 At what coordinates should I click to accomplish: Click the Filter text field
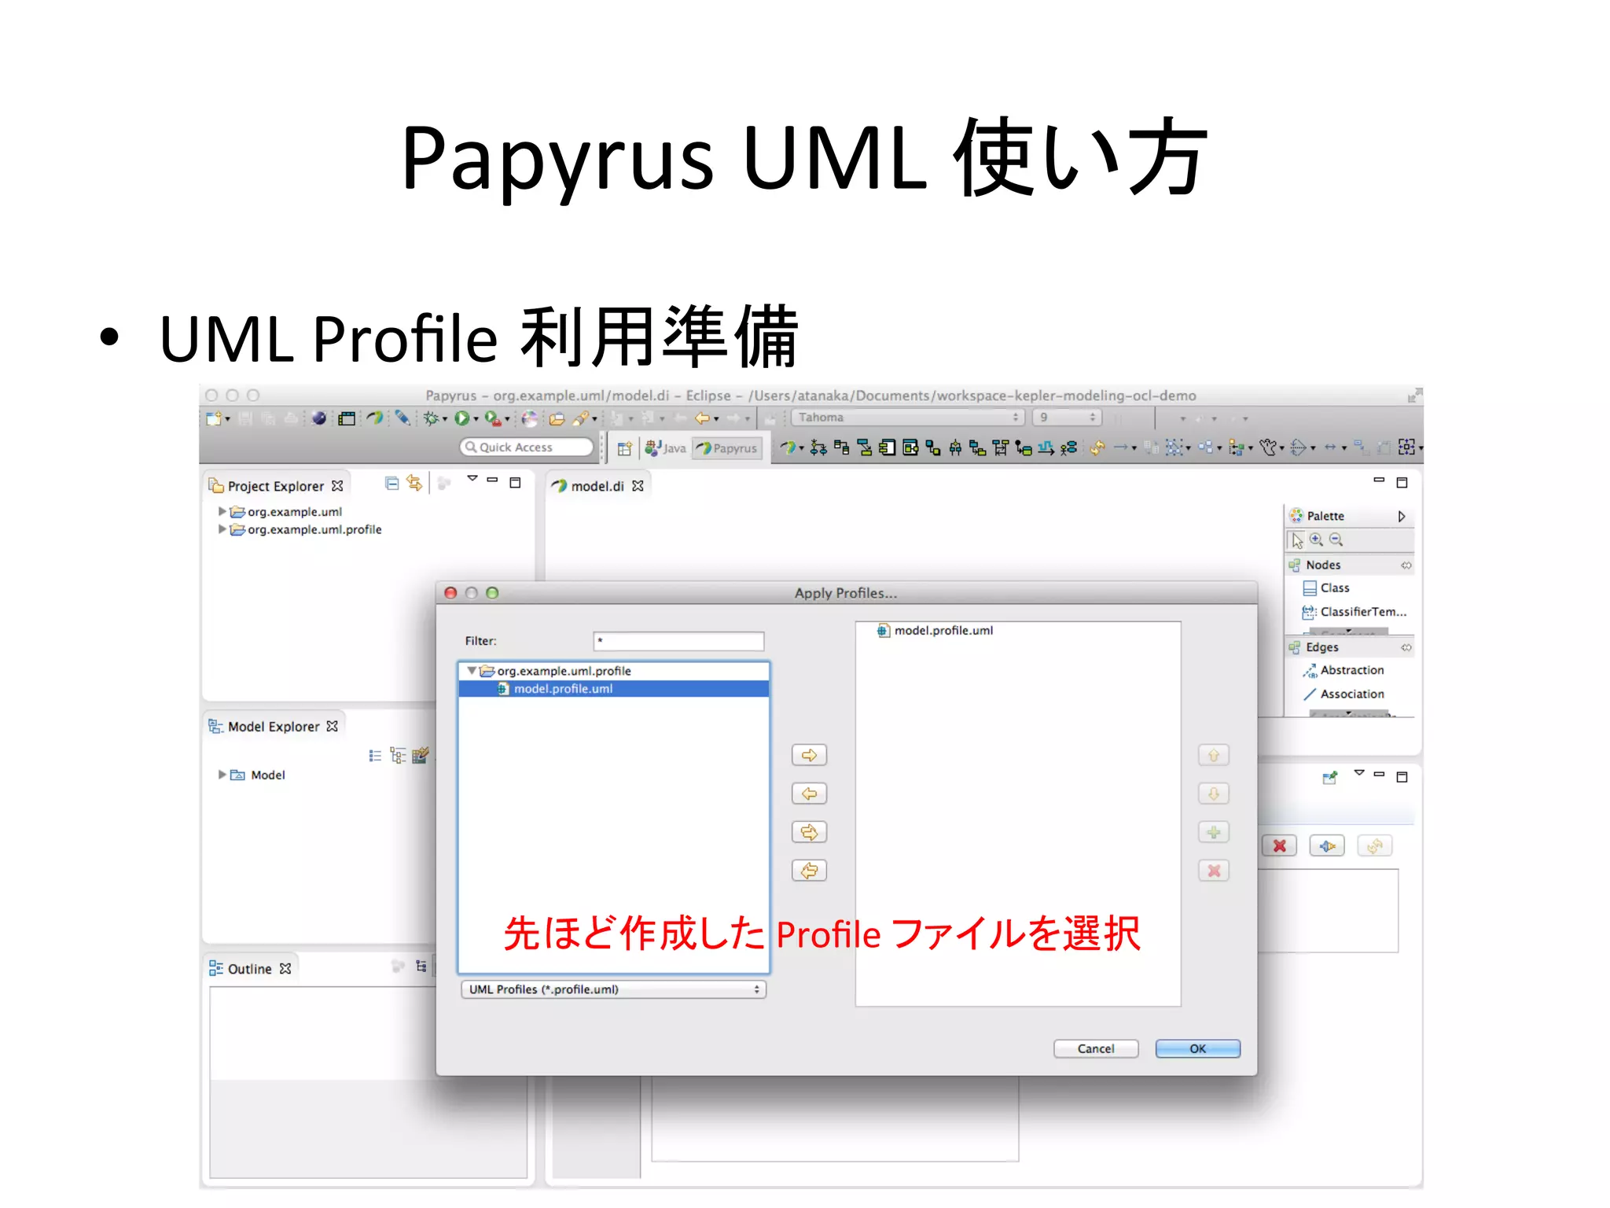678,641
